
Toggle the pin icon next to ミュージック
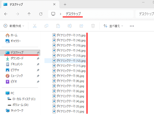(38, 76)
